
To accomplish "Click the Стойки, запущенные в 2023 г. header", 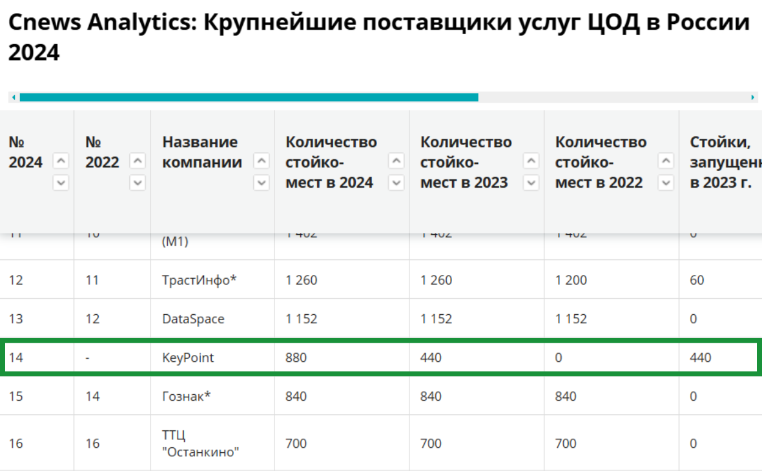I will pos(726,162).
